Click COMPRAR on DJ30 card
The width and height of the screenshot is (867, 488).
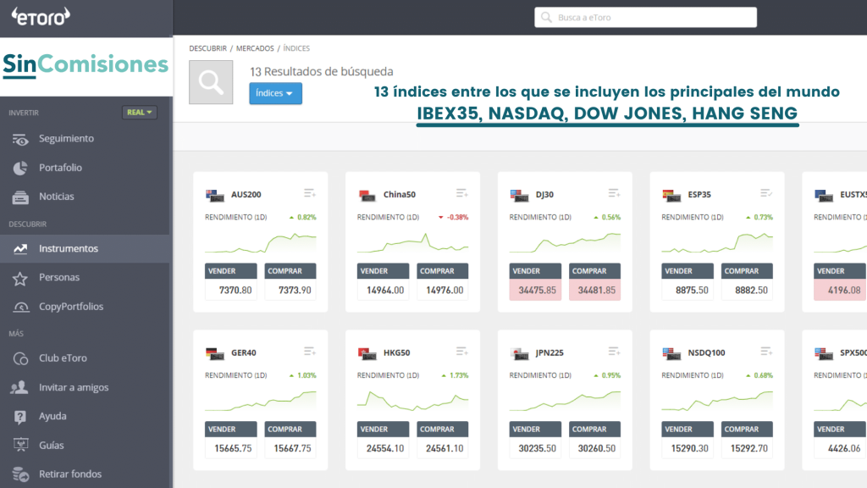click(x=595, y=271)
